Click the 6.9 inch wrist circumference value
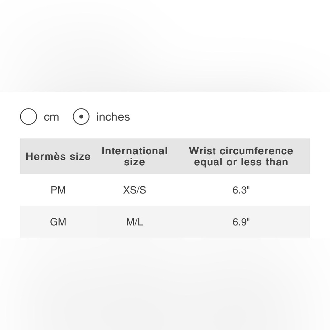This screenshot has width=330, height=330. pyautogui.click(x=241, y=222)
